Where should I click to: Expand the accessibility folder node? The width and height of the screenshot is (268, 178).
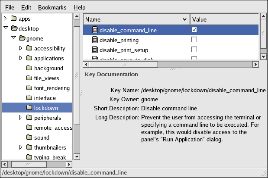click(21, 48)
